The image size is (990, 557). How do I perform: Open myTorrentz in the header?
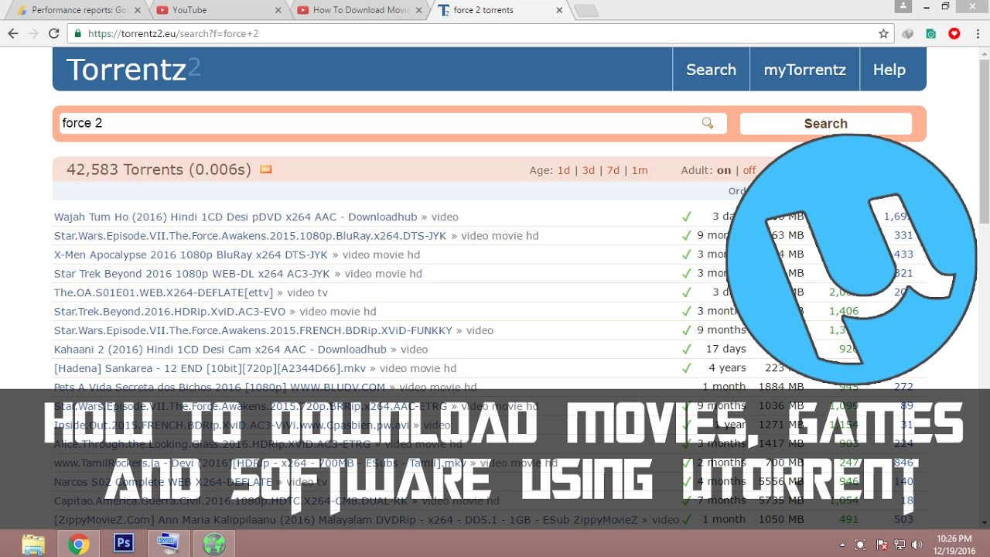tap(805, 70)
